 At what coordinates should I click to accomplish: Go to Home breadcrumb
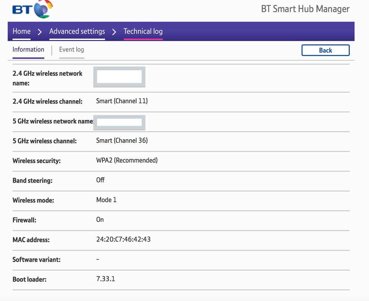[21, 31]
